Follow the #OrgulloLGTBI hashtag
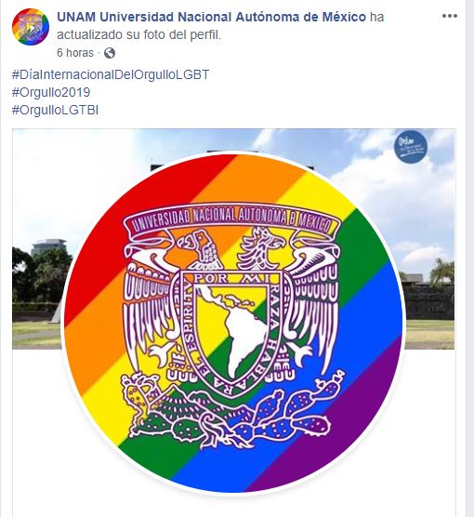 point(55,110)
